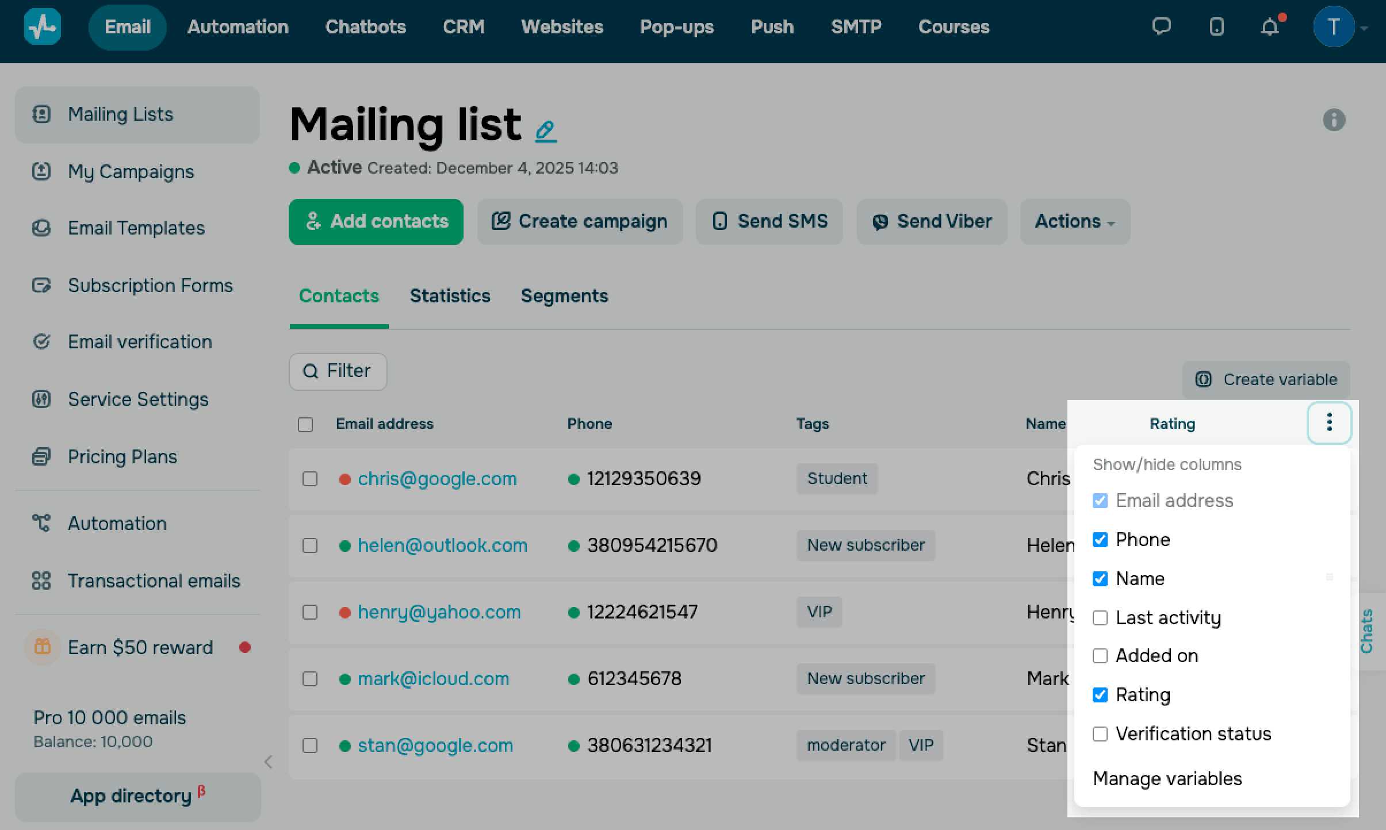Select the checkbox for helen@outlook.com row
The width and height of the screenshot is (1386, 830).
[x=310, y=545]
